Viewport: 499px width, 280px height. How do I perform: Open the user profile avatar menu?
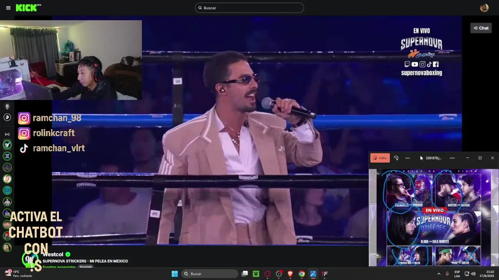484,8
